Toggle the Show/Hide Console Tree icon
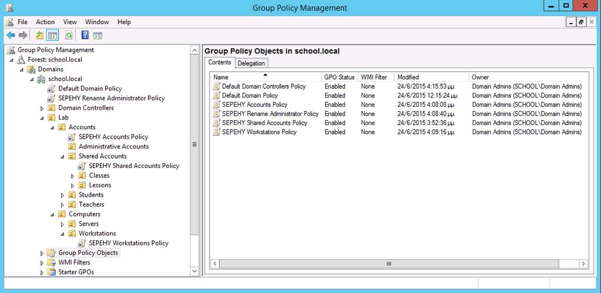This screenshot has width=601, height=293. click(52, 36)
